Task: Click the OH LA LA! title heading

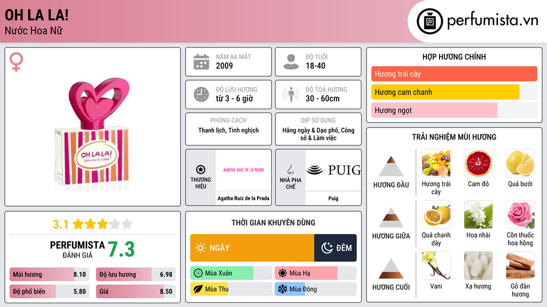Action: click(37, 15)
